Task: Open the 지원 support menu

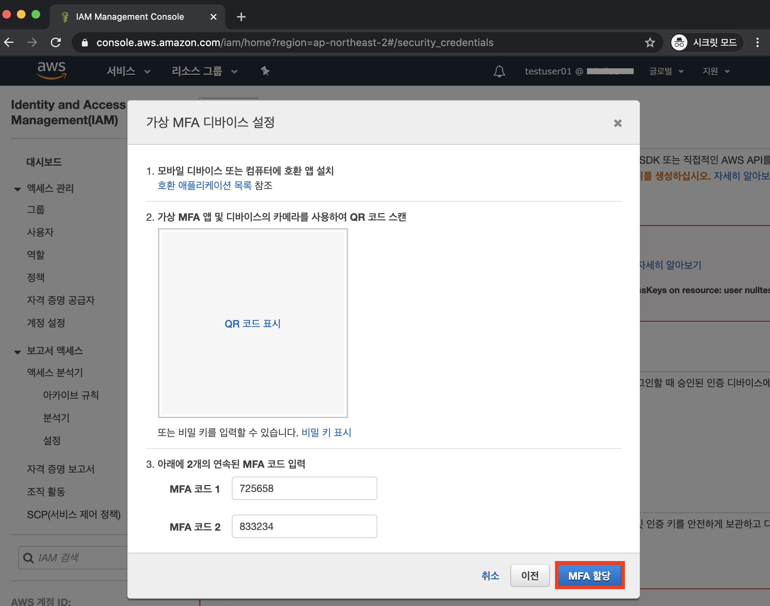Action: 716,71
